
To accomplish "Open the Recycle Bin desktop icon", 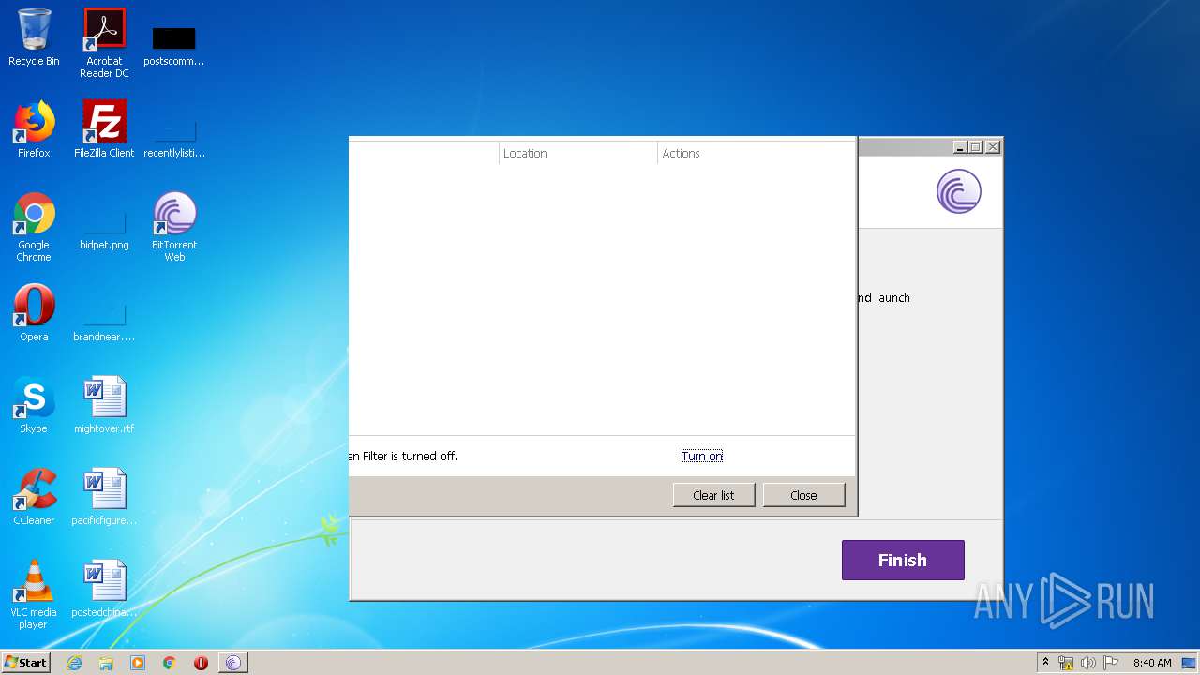I will [x=34, y=37].
